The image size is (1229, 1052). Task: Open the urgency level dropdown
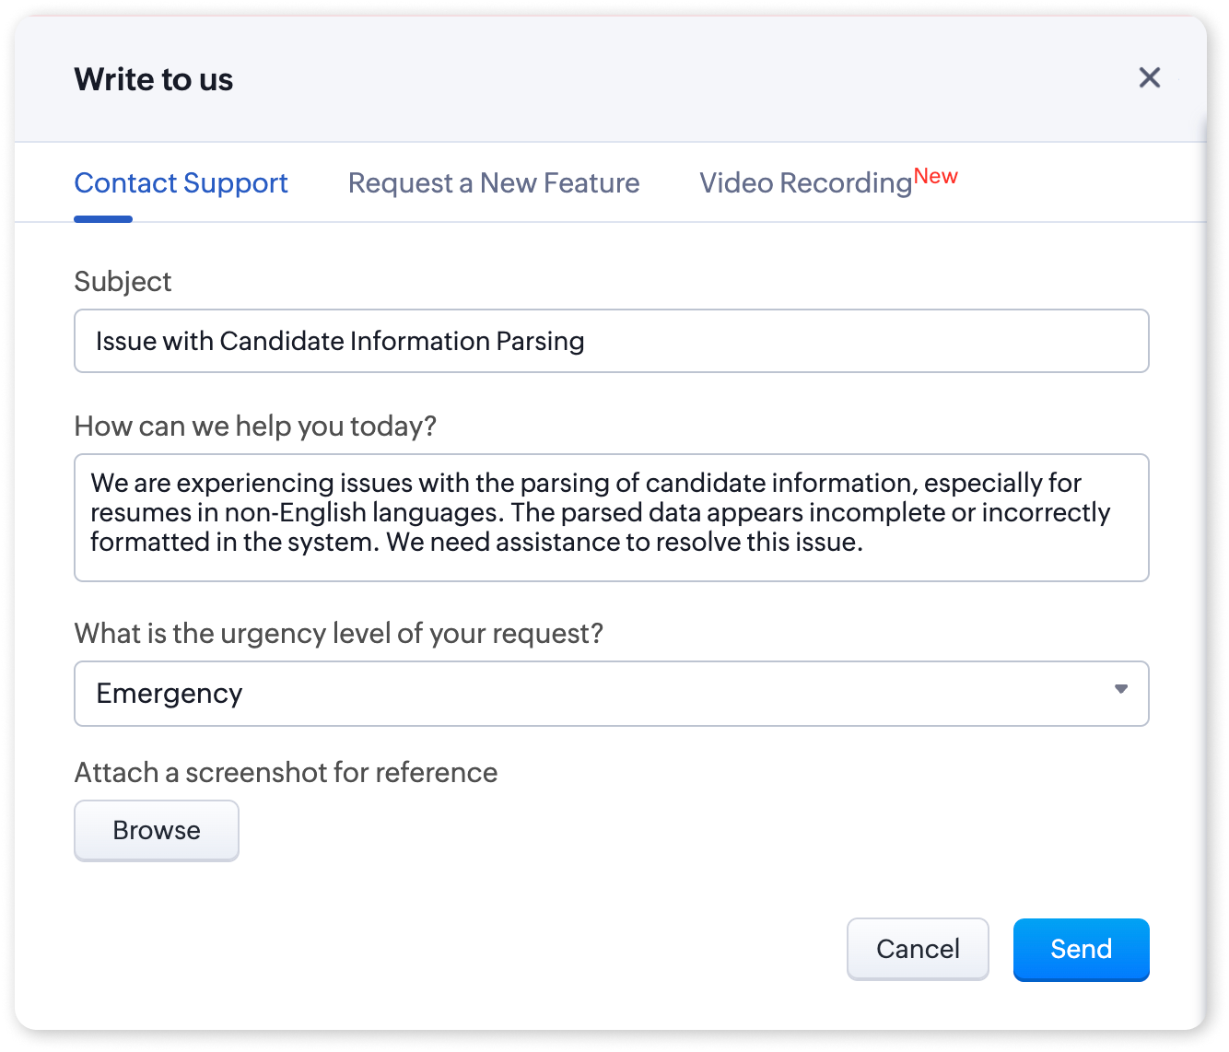(611, 693)
